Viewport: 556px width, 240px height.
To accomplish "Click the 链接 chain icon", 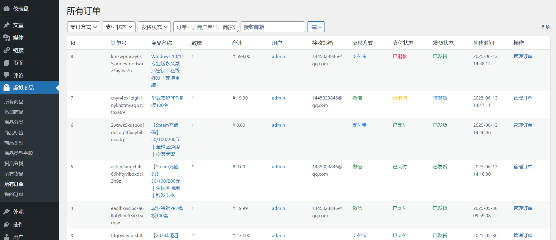I will (x=6, y=50).
